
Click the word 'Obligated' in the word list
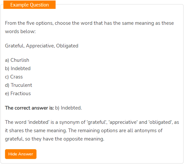point(67,46)
